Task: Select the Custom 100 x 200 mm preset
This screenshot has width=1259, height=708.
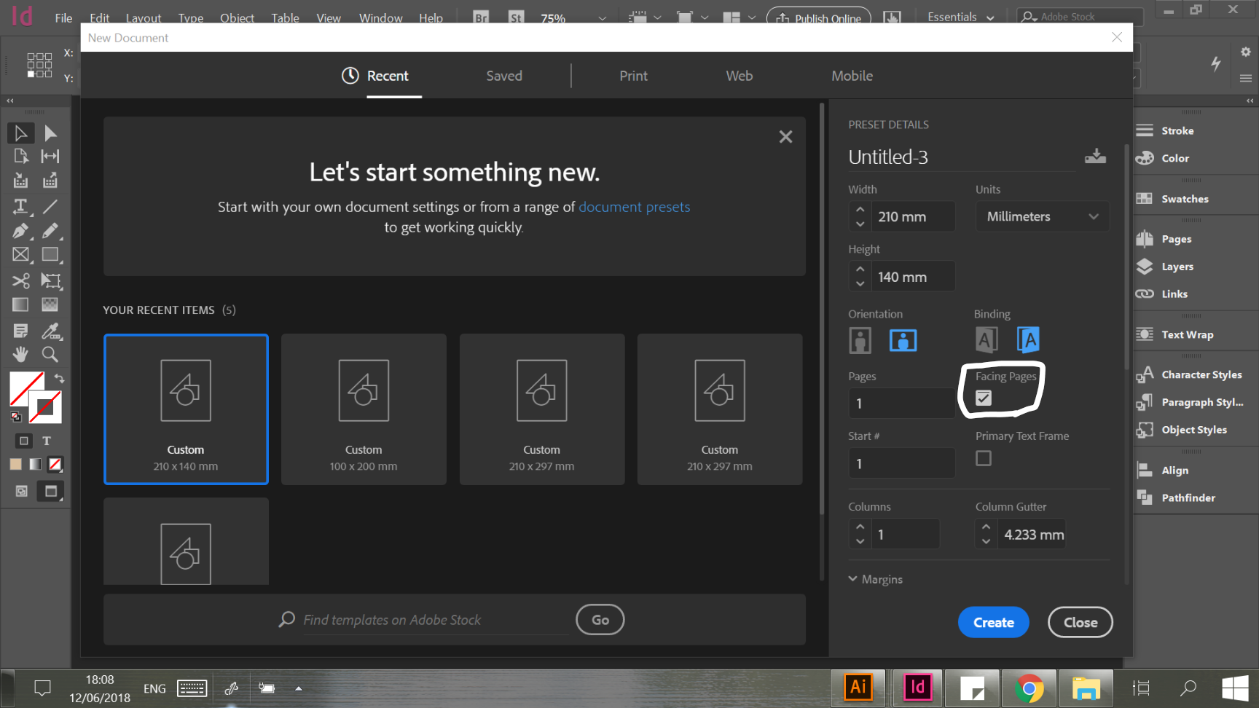Action: click(364, 409)
